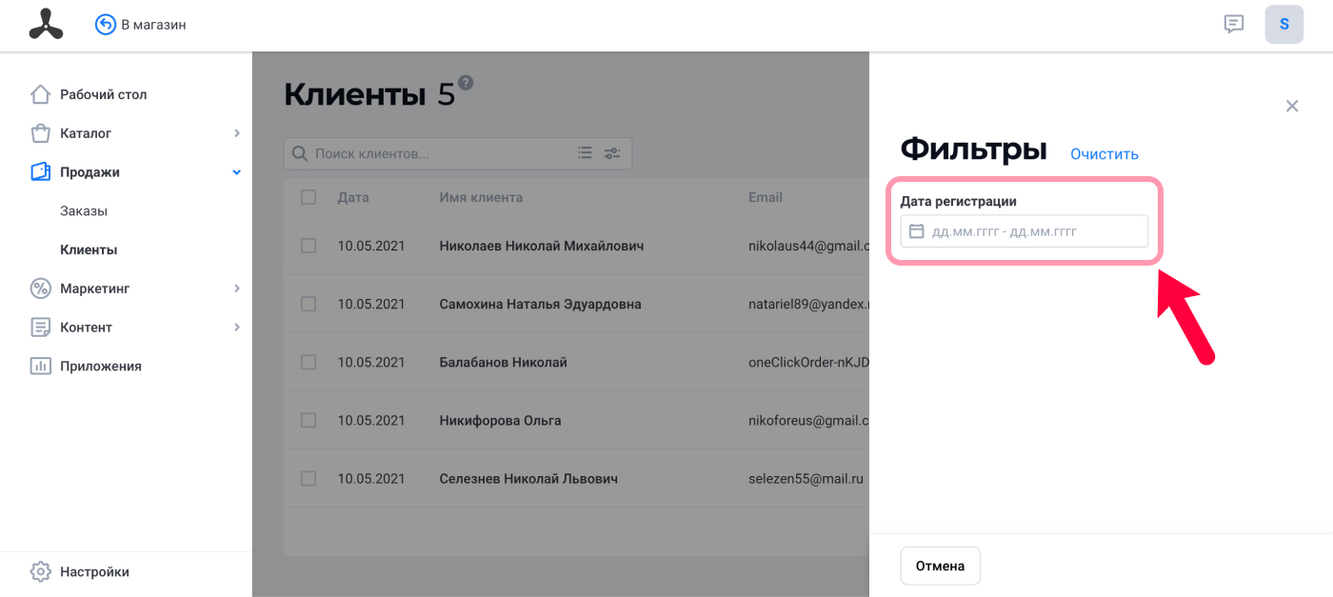Click Очистить to clear filters
The width and height of the screenshot is (1333, 597).
pos(1104,154)
